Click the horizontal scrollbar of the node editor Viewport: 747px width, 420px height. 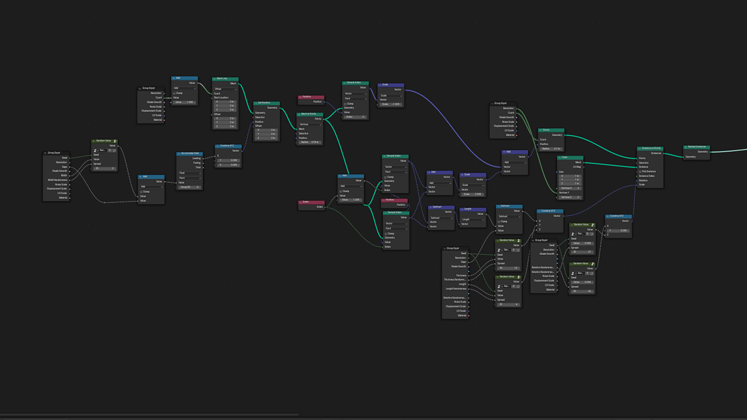pyautogui.click(x=149, y=414)
